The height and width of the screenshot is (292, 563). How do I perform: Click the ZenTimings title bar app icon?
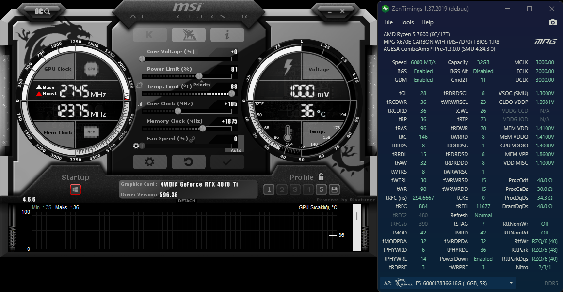point(386,9)
